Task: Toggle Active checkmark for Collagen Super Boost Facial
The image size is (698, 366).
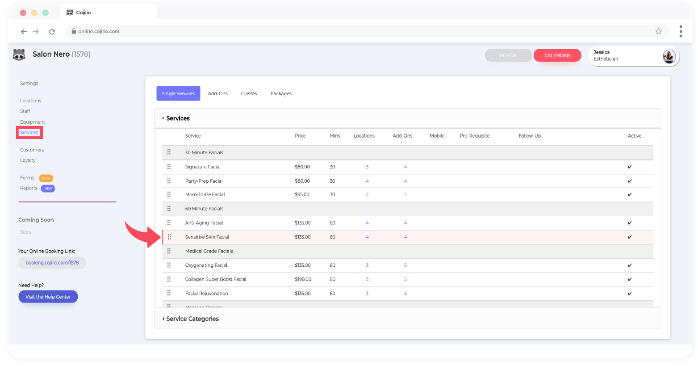Action: coord(630,280)
